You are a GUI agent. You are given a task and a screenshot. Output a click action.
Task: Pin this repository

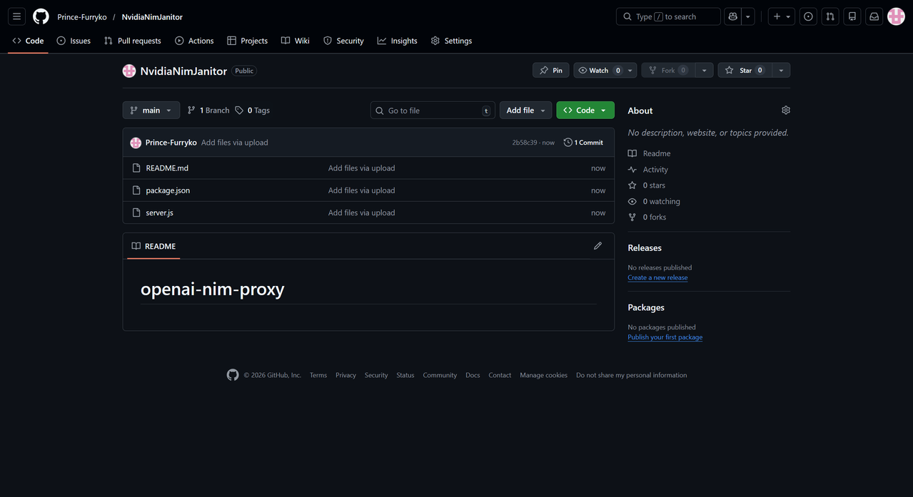coord(551,70)
